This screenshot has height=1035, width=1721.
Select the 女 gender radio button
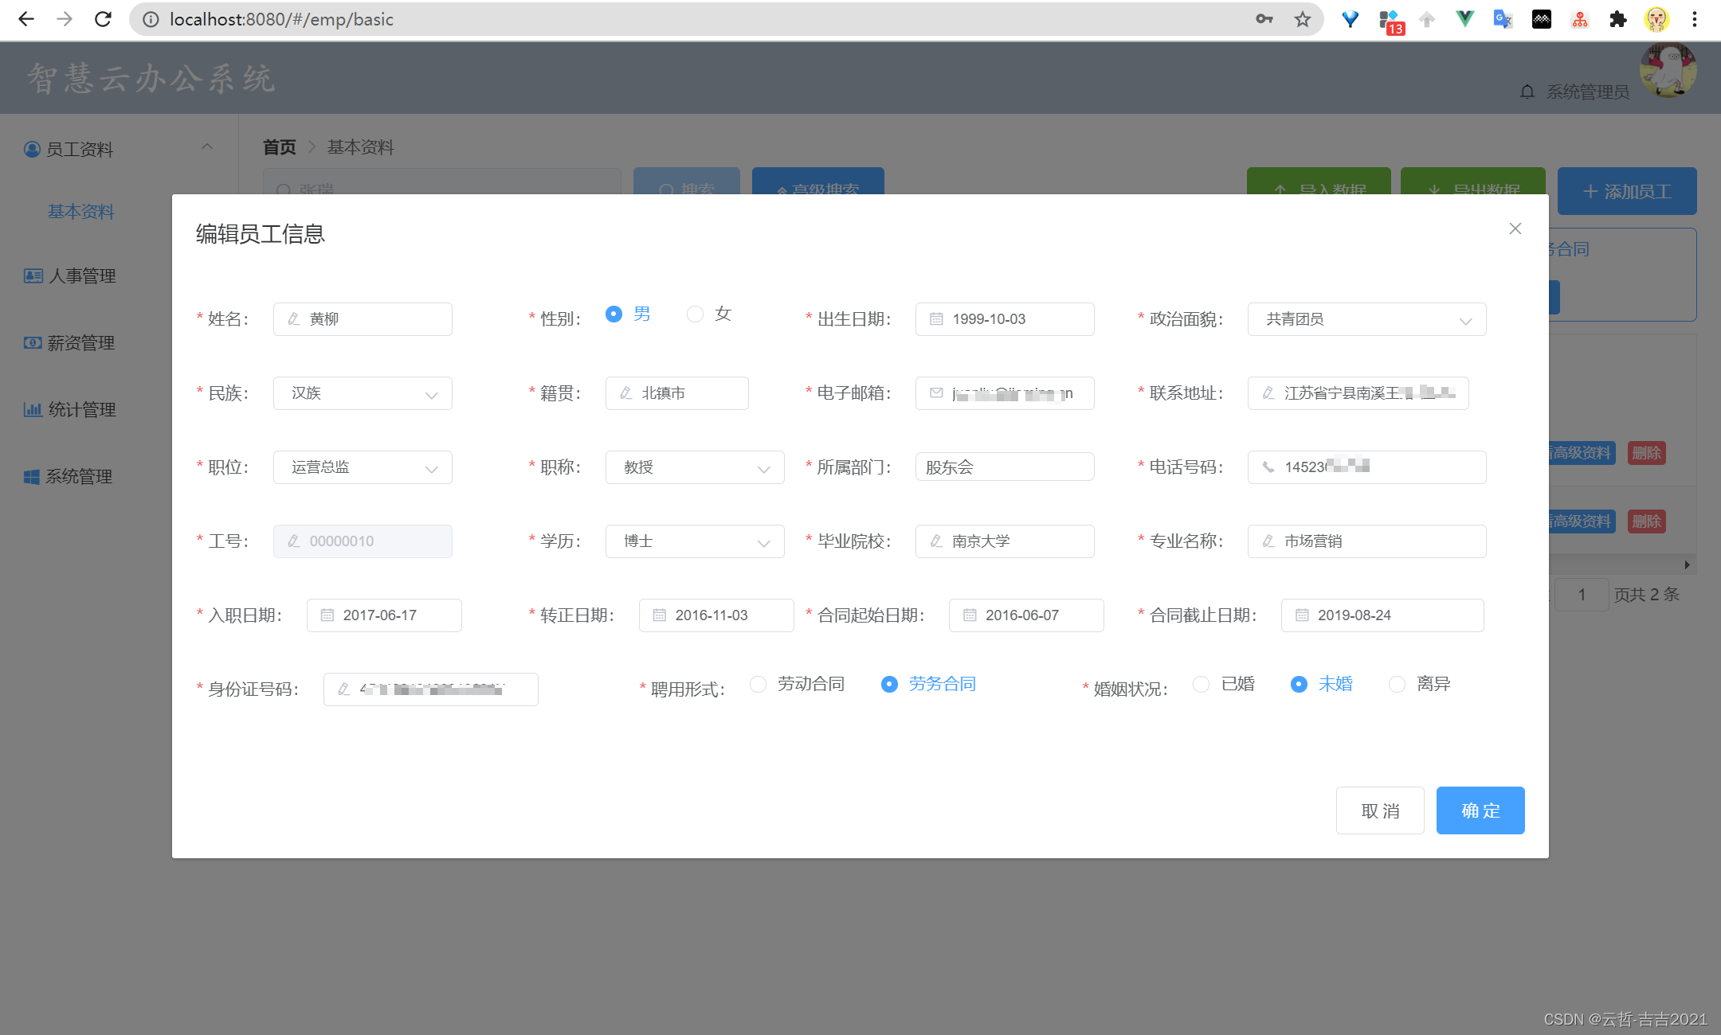(696, 314)
